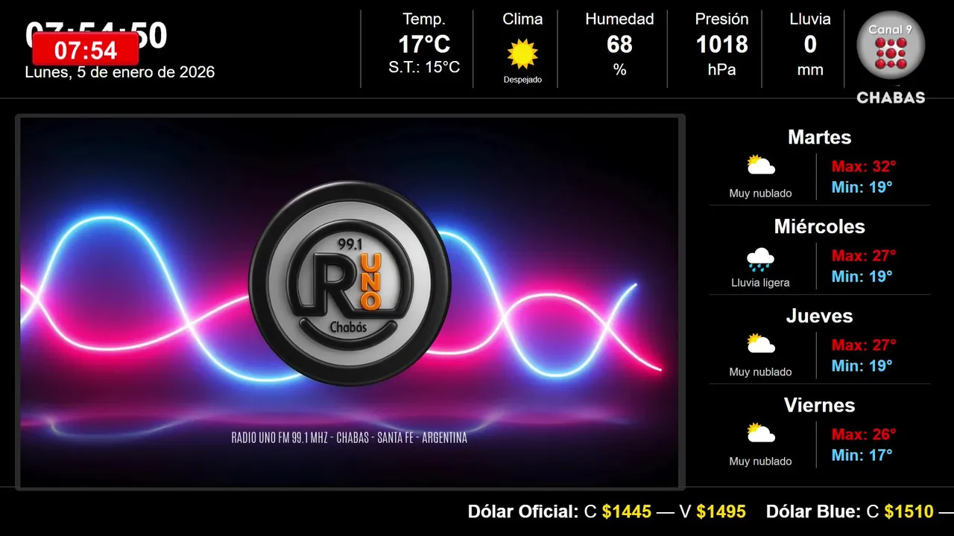Click the Lluvia ligera caption
This screenshot has height=536, width=954.
point(760,283)
